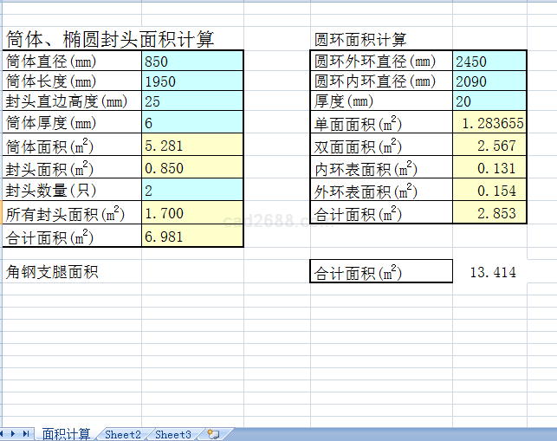Click the ring thickness cell with 20
The height and width of the screenshot is (441, 557).
(489, 101)
